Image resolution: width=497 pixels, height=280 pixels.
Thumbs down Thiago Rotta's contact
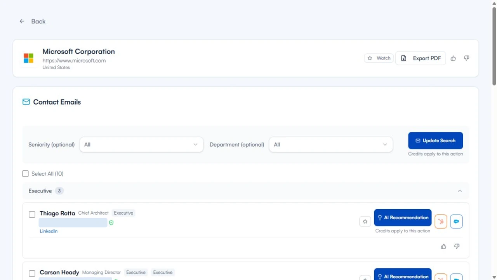[x=457, y=247]
